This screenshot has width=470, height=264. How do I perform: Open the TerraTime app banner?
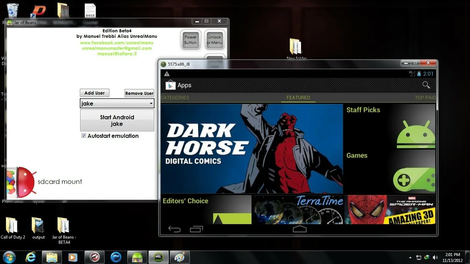(x=298, y=210)
